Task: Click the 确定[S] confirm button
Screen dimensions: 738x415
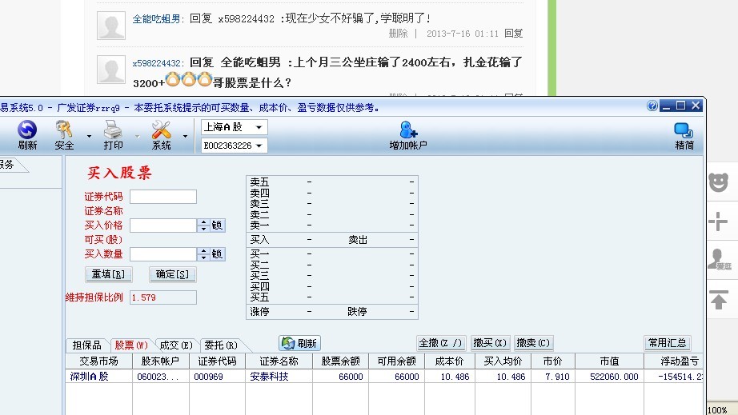Action: coord(173,274)
